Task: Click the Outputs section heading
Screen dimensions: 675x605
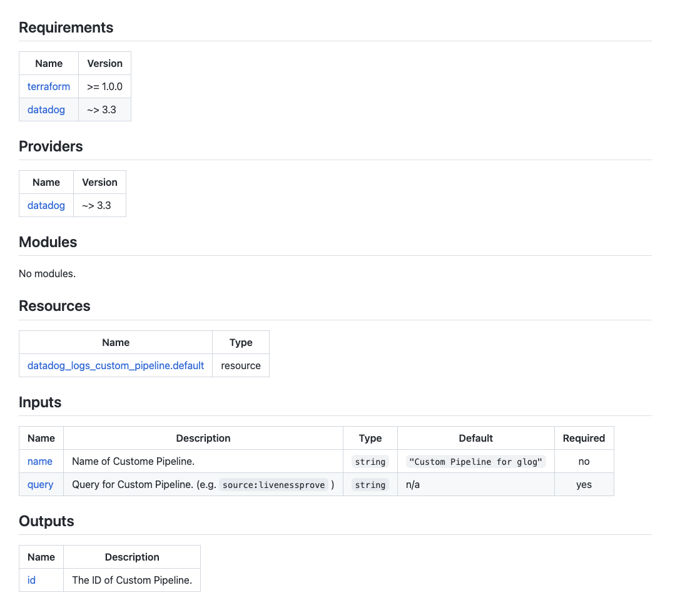Action: [46, 521]
